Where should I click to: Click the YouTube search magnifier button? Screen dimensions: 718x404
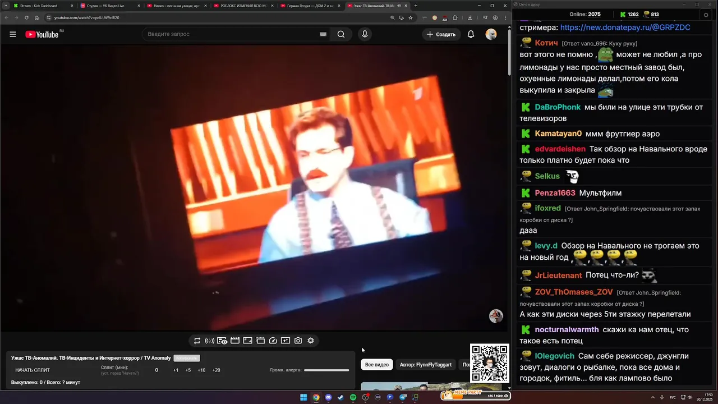point(341,34)
